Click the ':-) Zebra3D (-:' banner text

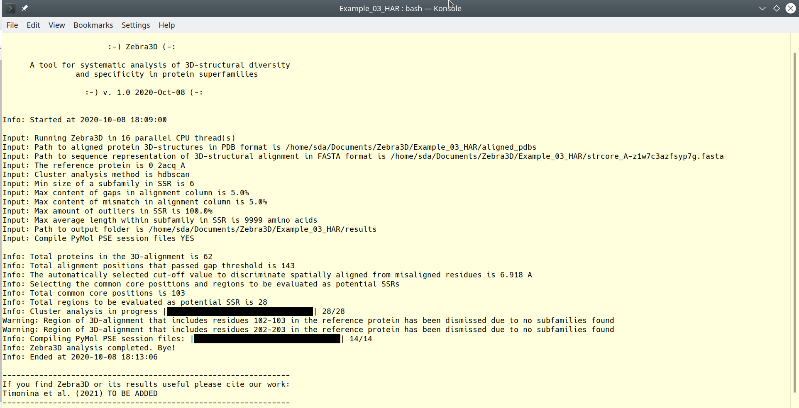point(142,47)
